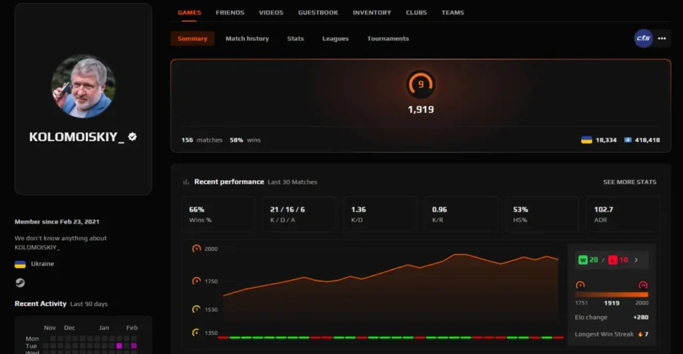Click the skill level 9 badge
Viewport: 683px width, 354px height.
[420, 85]
